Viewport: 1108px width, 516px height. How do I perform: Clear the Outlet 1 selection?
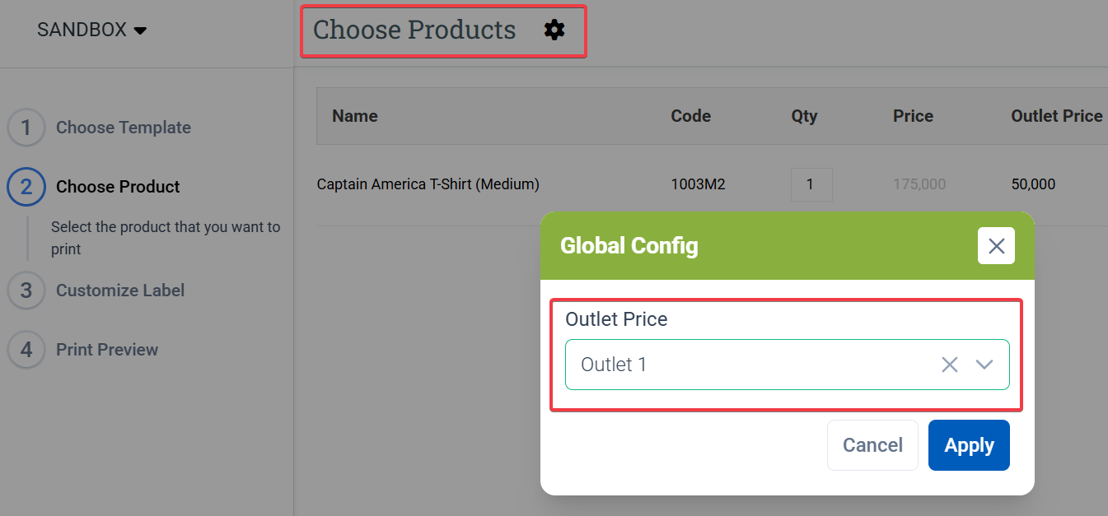pyautogui.click(x=950, y=365)
